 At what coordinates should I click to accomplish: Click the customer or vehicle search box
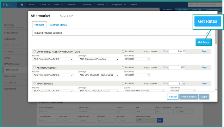205,4
